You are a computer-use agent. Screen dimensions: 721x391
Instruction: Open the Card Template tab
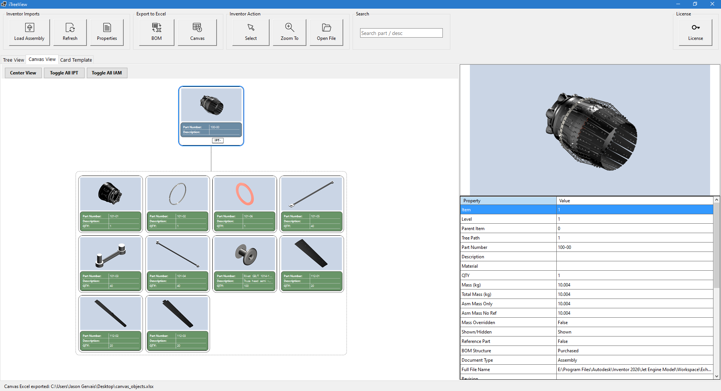[x=76, y=60]
